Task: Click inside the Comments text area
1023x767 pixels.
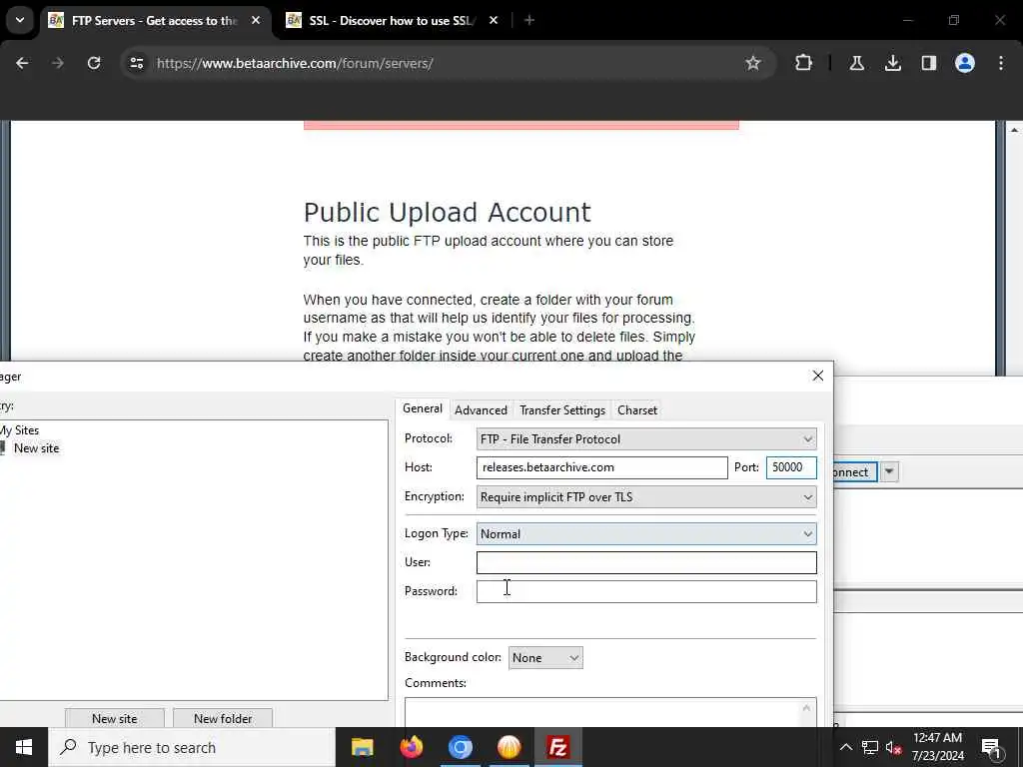Action: coord(601,712)
